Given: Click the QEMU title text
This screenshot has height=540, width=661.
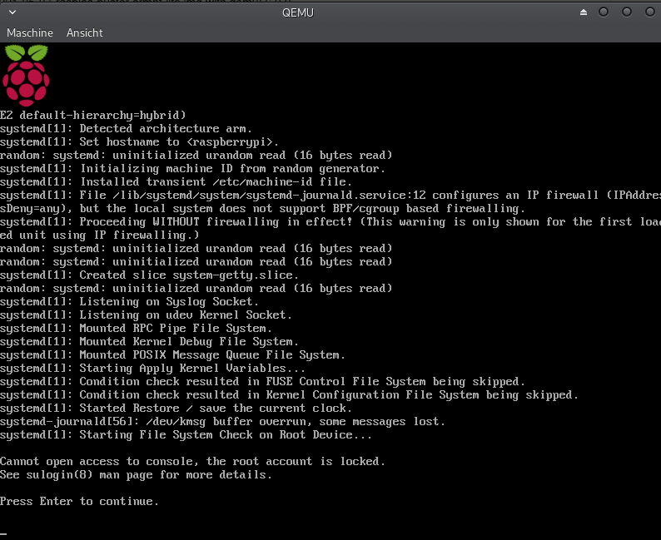Looking at the screenshot, I should tap(298, 12).
